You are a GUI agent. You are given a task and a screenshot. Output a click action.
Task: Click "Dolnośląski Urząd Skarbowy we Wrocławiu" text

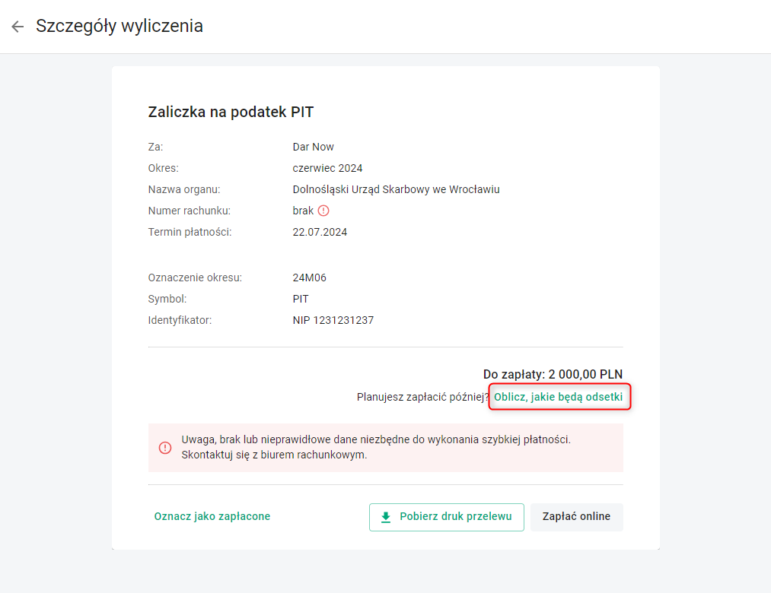tap(396, 189)
